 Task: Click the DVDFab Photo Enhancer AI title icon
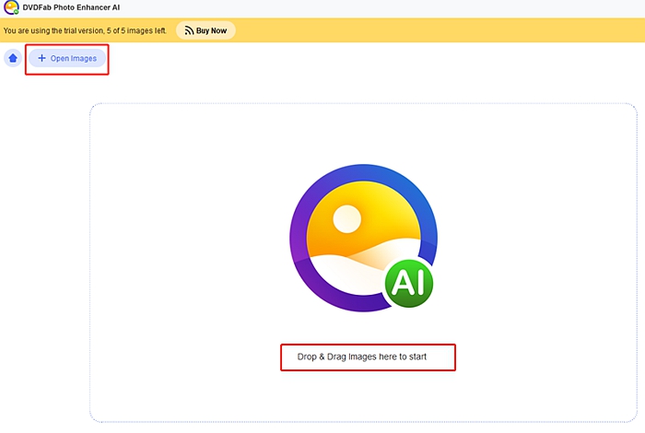tap(11, 7)
